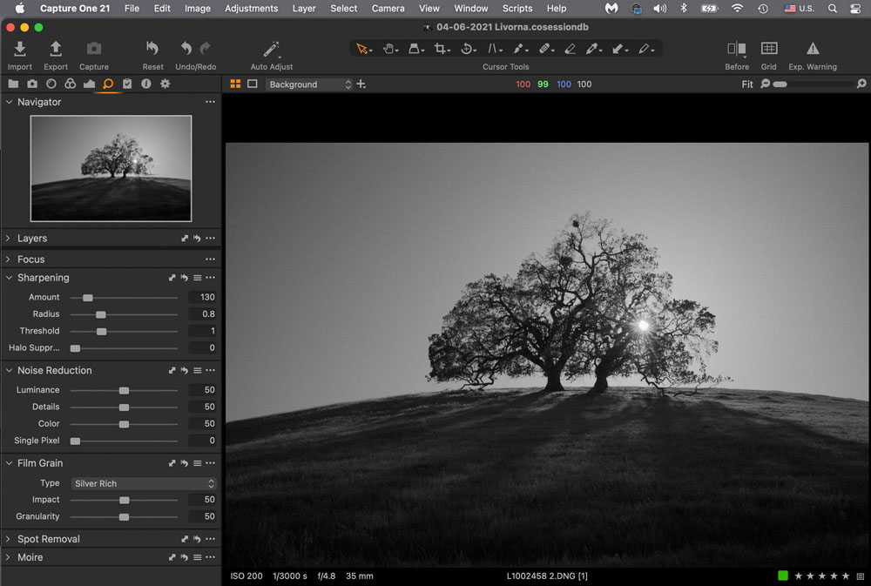Click the add layer plus button
Screen dimensions: 871x586
pyautogui.click(x=361, y=84)
